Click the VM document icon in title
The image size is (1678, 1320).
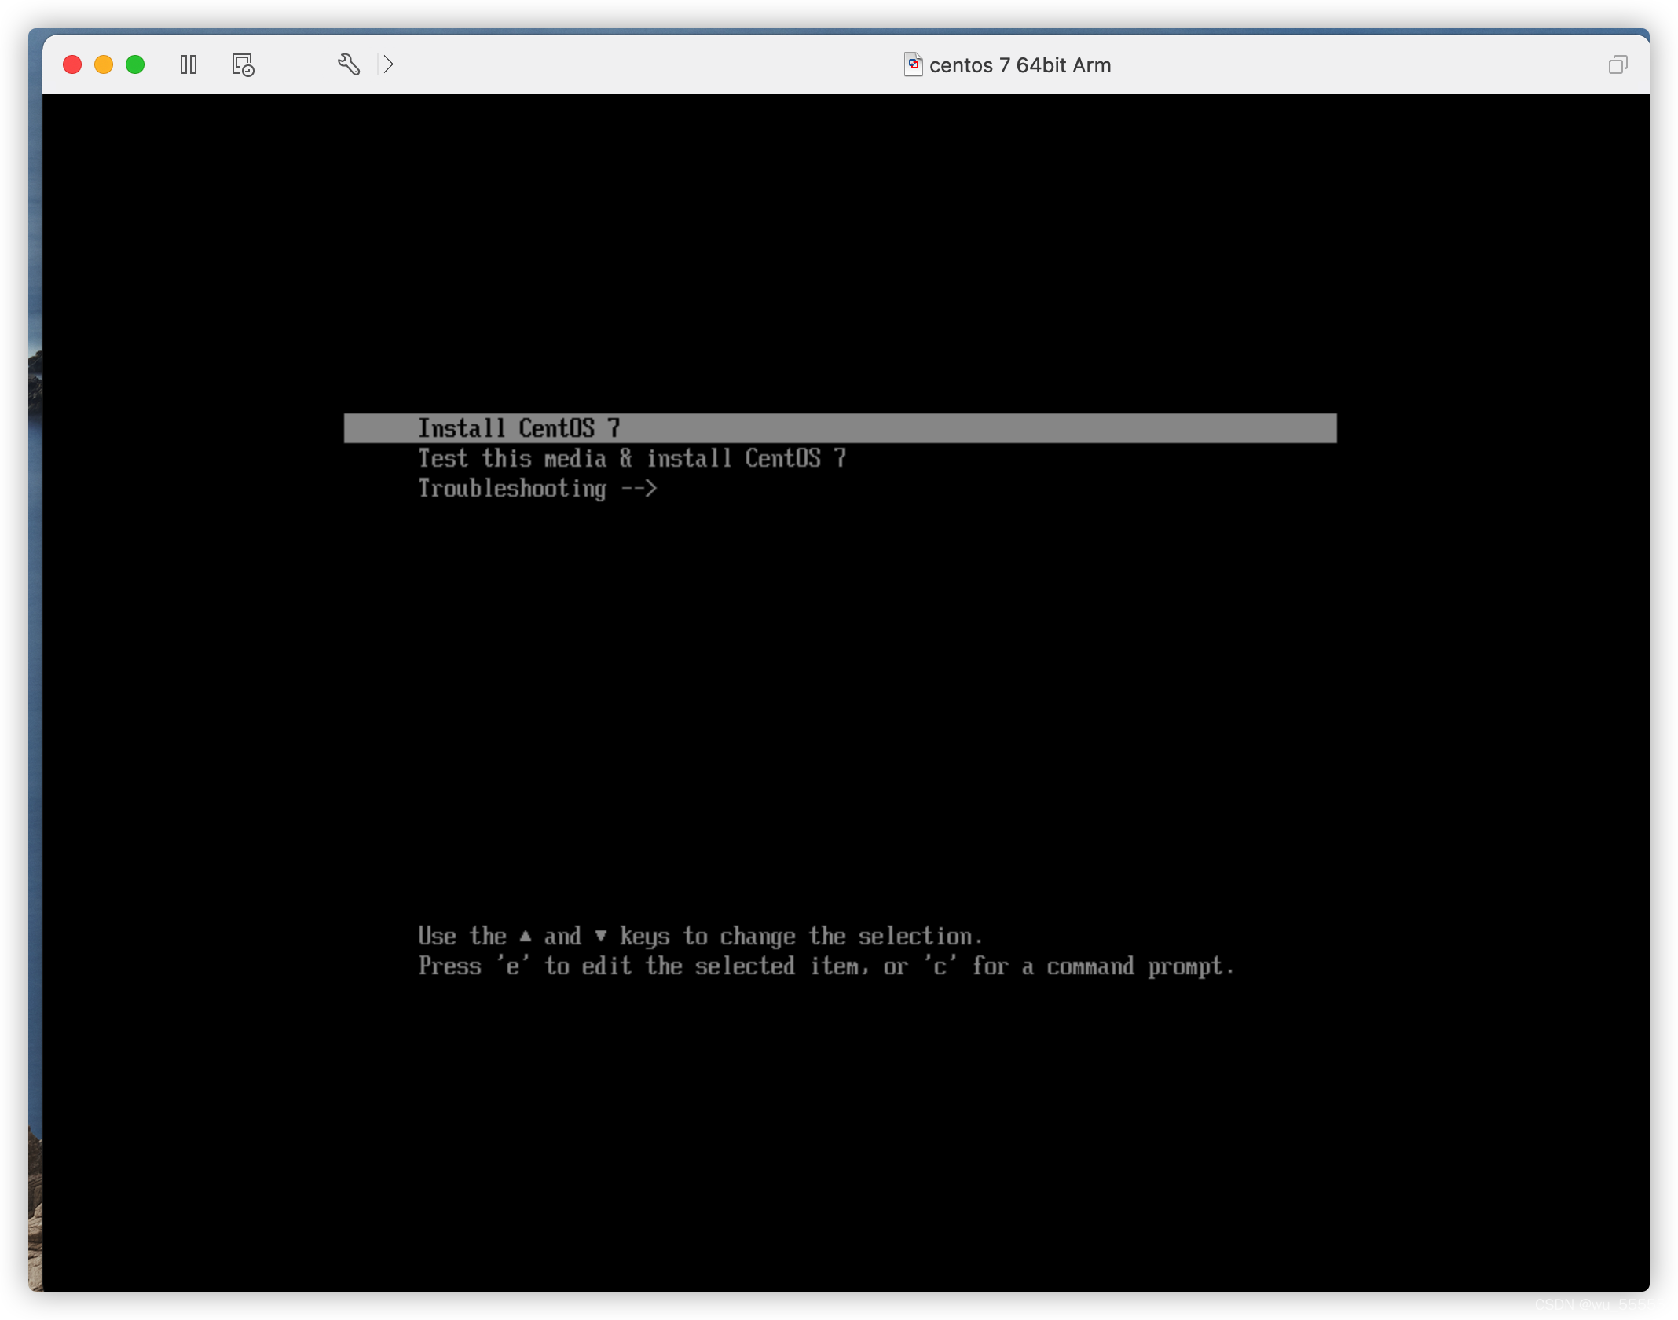pos(913,64)
